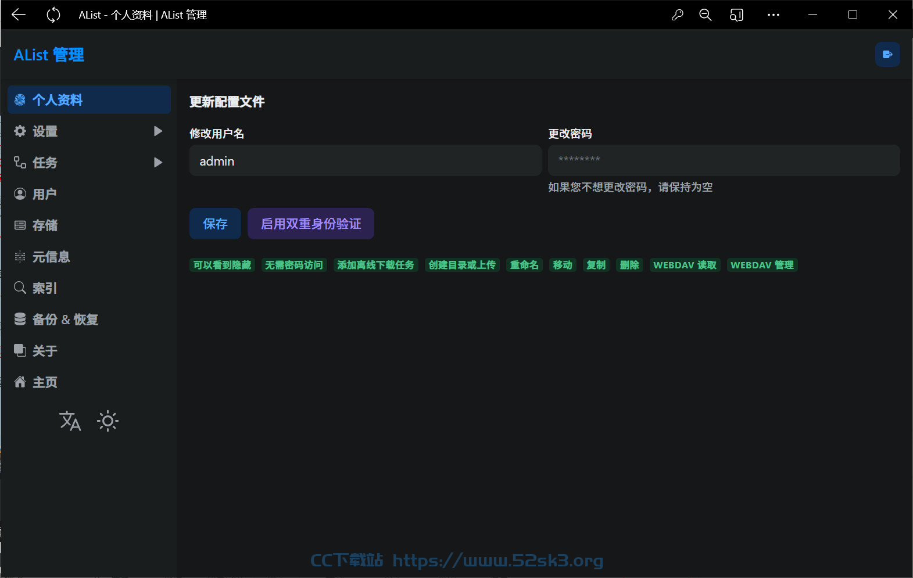This screenshot has height=578, width=913.
Task: Click the gear icon beside 设置
Action: [x=20, y=131]
